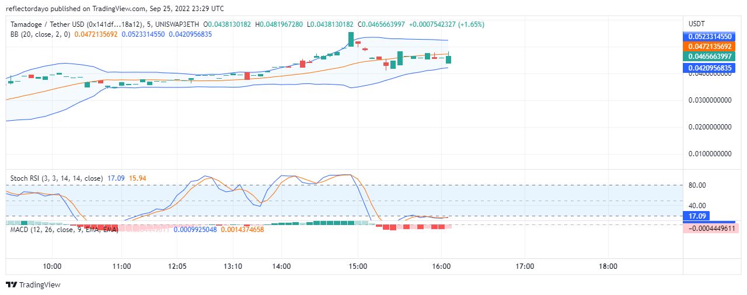Image resolution: width=747 pixels, height=295 pixels.
Task: Click the blue 0.0420956835 lower band tag
Action: tap(709, 68)
